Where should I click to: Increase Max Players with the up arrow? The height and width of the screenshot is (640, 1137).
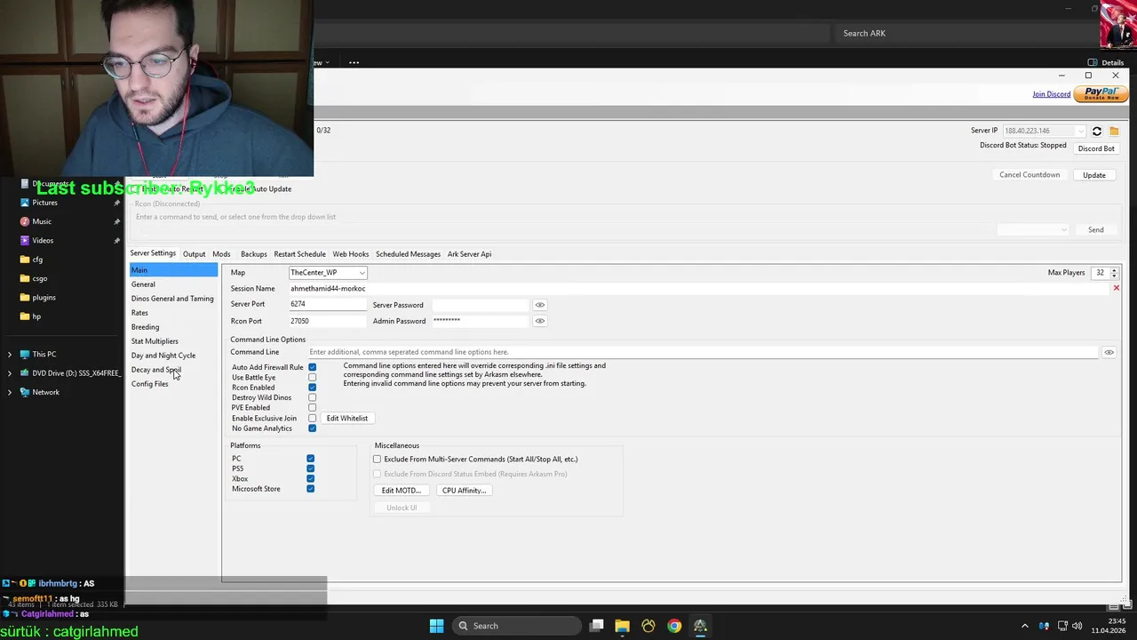(1114, 270)
